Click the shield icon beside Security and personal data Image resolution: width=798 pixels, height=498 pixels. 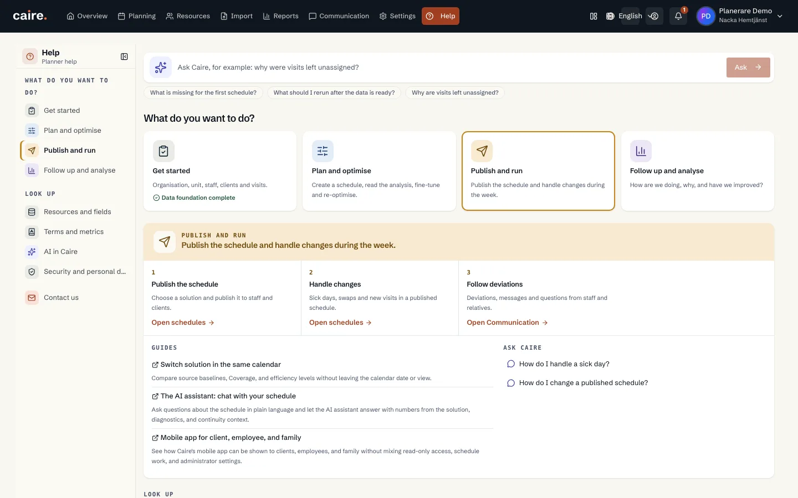[x=32, y=272]
